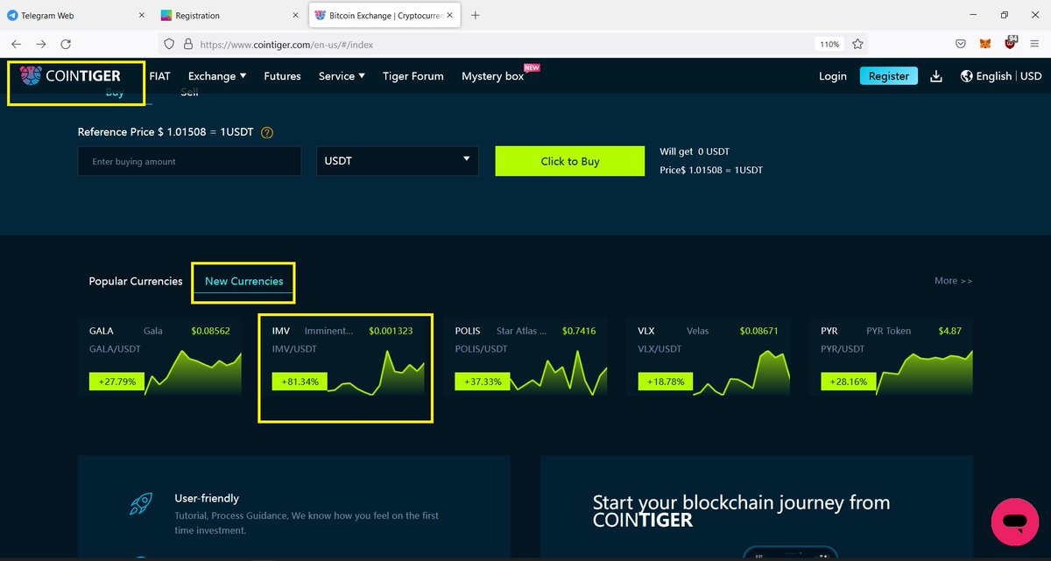Click the +18.78% VLX change badge

point(665,382)
